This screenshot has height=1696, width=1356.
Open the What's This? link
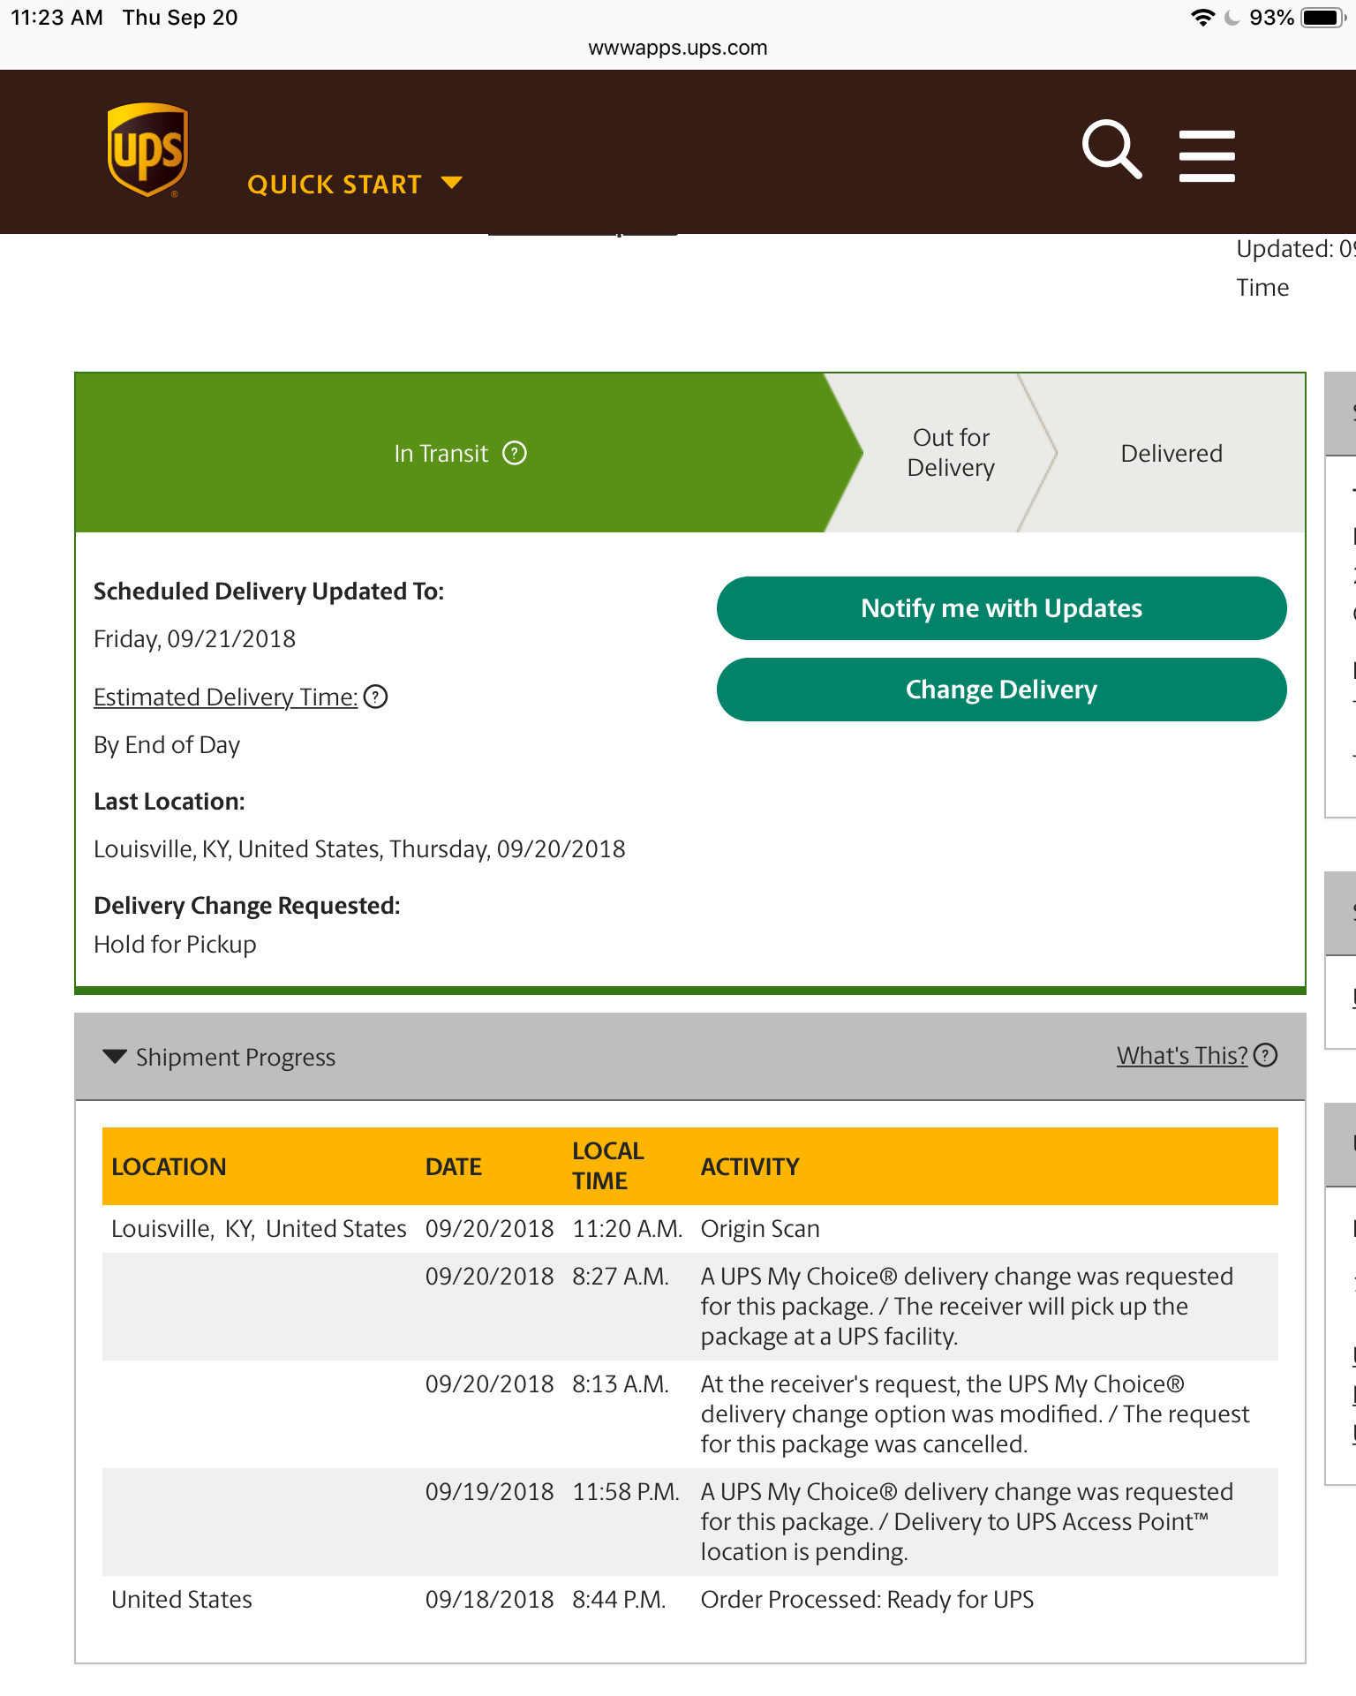(x=1182, y=1055)
